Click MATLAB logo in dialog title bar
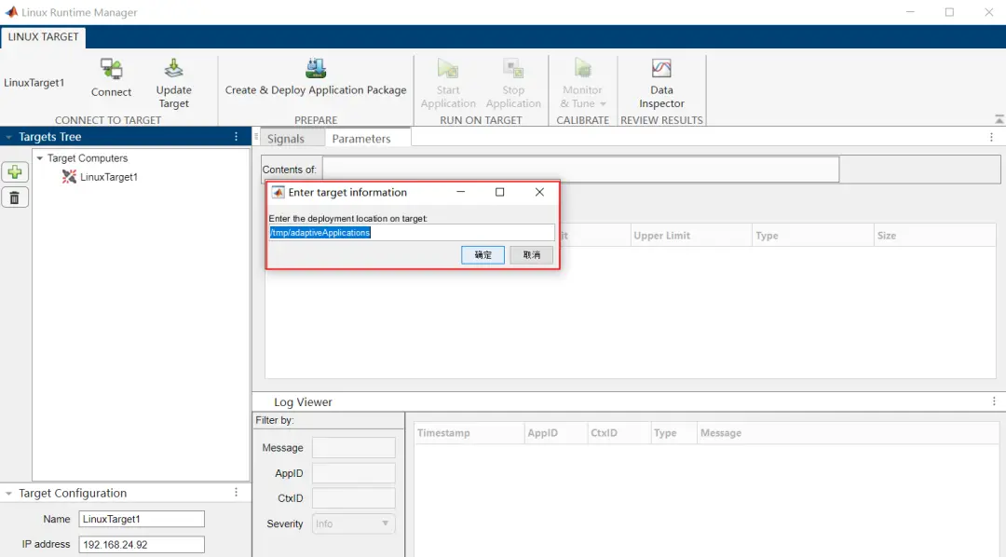Viewport: 1006px width, 557px height. point(278,193)
